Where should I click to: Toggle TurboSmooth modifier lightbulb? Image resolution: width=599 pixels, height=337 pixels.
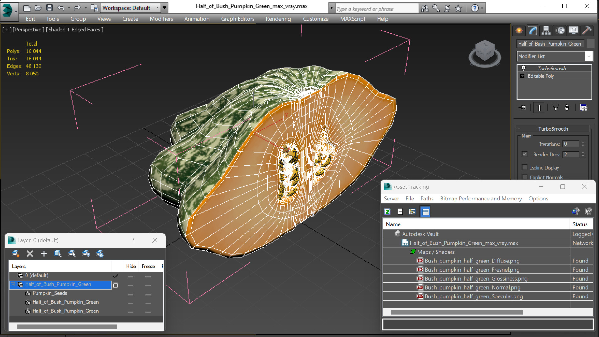pos(524,68)
